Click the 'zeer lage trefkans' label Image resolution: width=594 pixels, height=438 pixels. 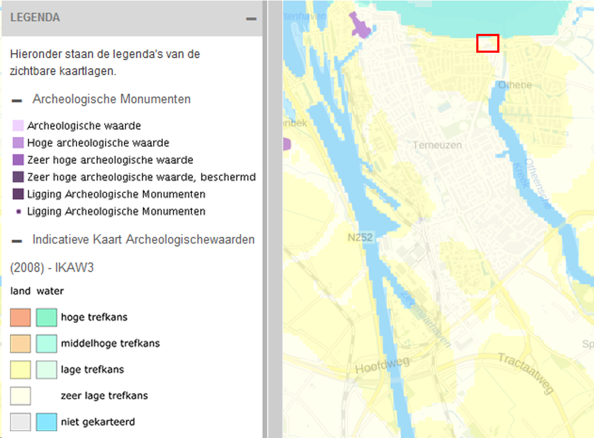[104, 395]
